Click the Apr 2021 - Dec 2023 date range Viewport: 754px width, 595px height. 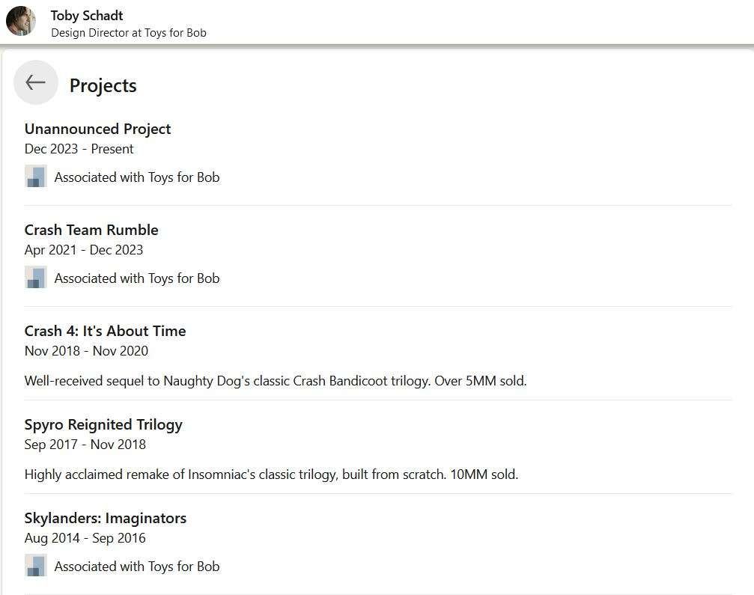coord(84,250)
